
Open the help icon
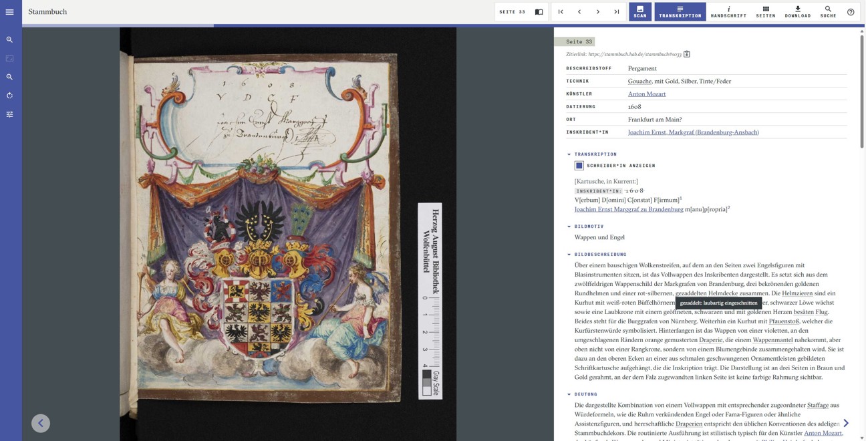(x=851, y=12)
